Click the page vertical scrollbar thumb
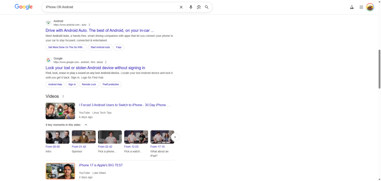The height and width of the screenshot is (181, 381). [379, 69]
